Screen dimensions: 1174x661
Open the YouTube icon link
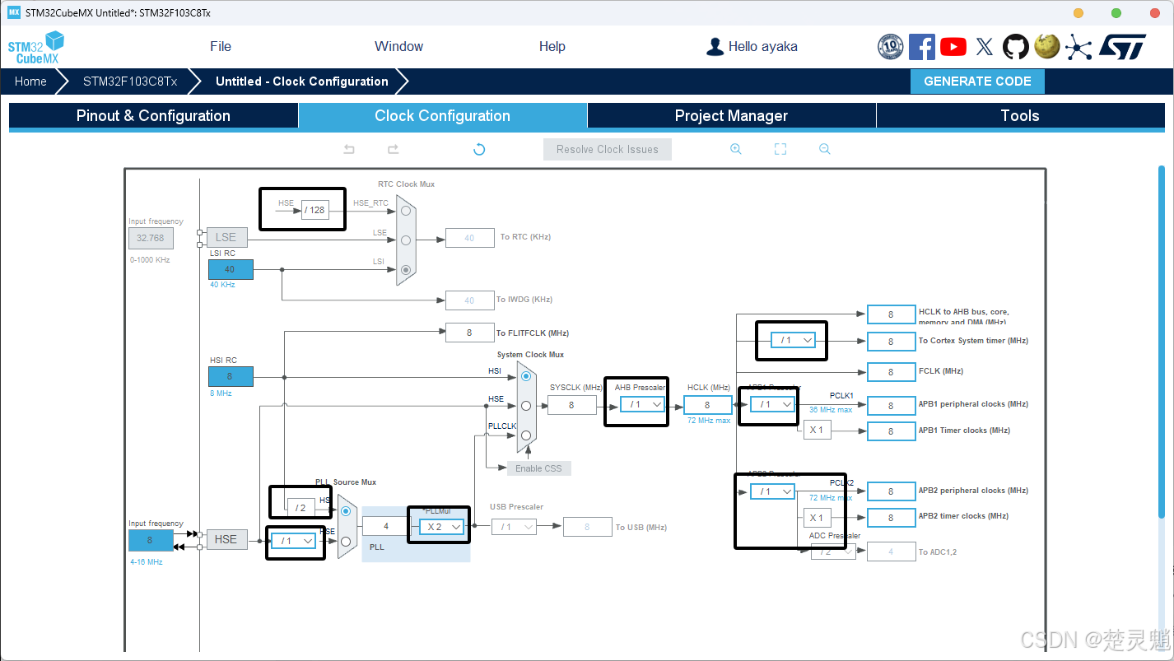pyautogui.click(x=953, y=47)
